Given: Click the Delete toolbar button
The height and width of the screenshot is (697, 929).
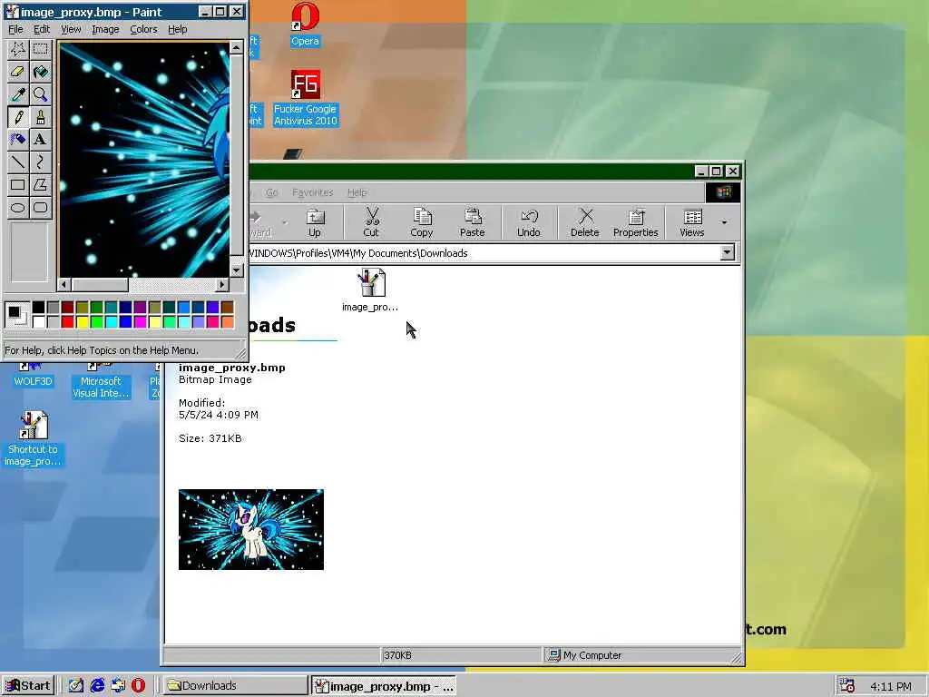Looking at the screenshot, I should [x=585, y=222].
